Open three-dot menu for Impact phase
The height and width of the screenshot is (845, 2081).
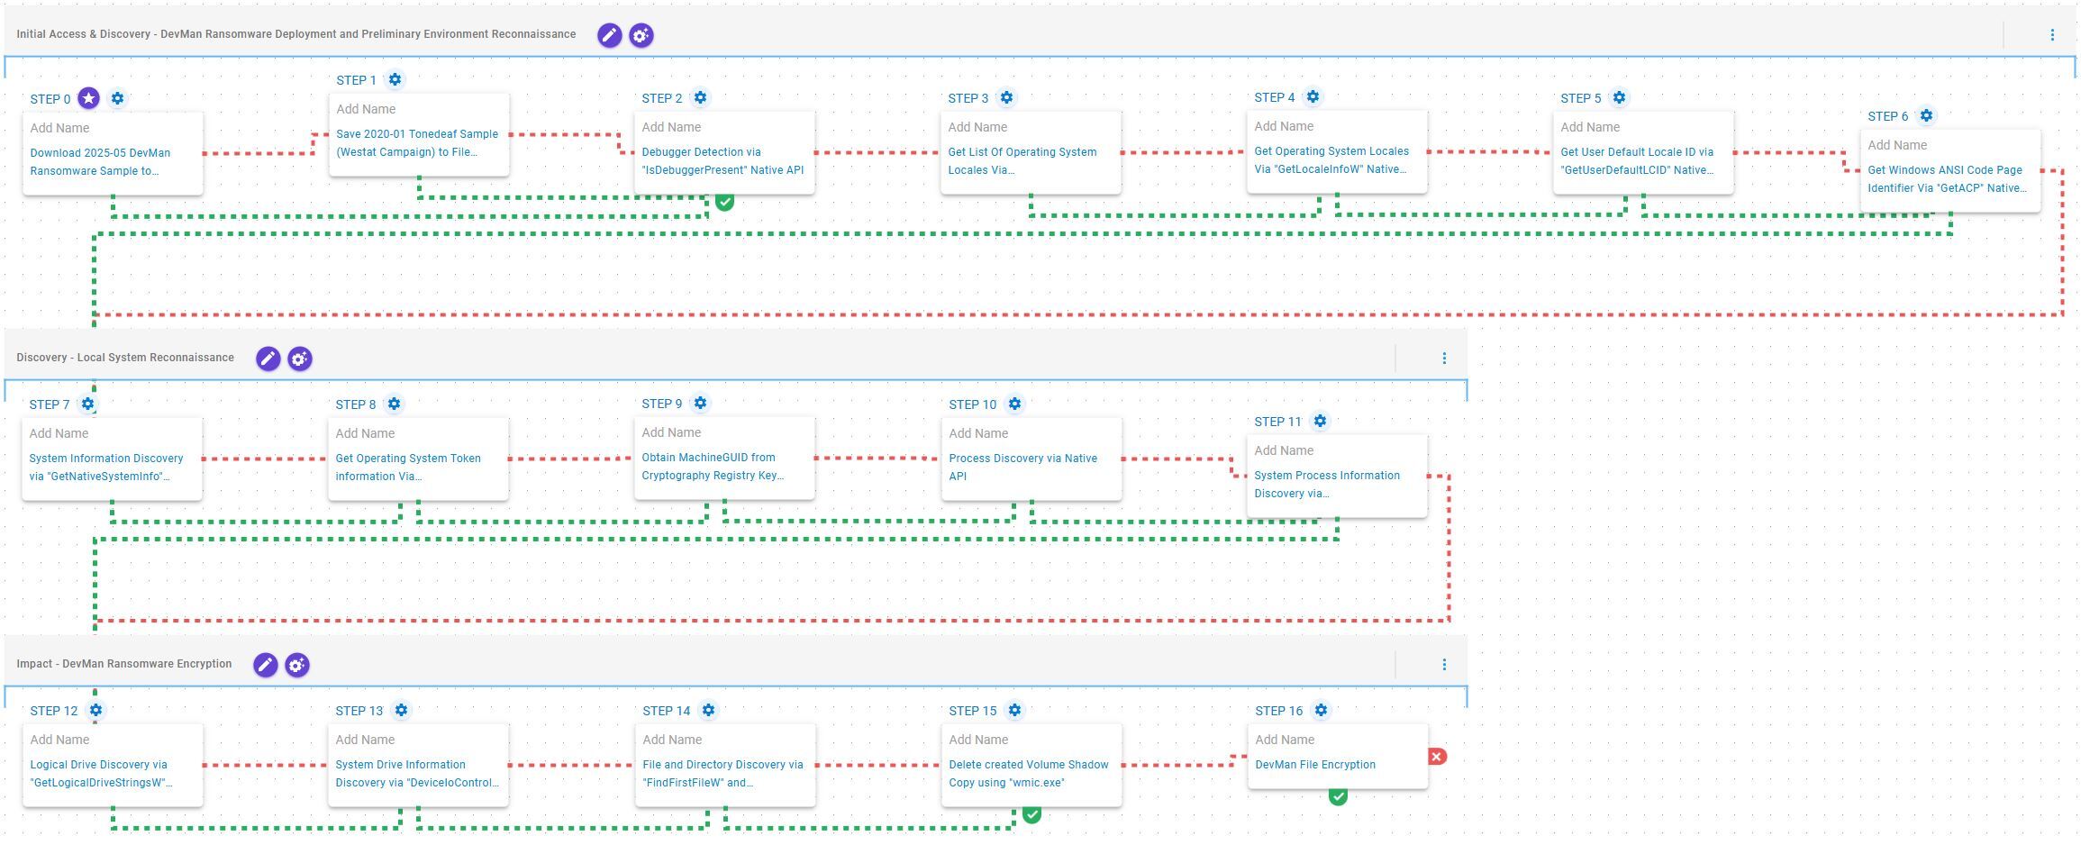[1444, 665]
